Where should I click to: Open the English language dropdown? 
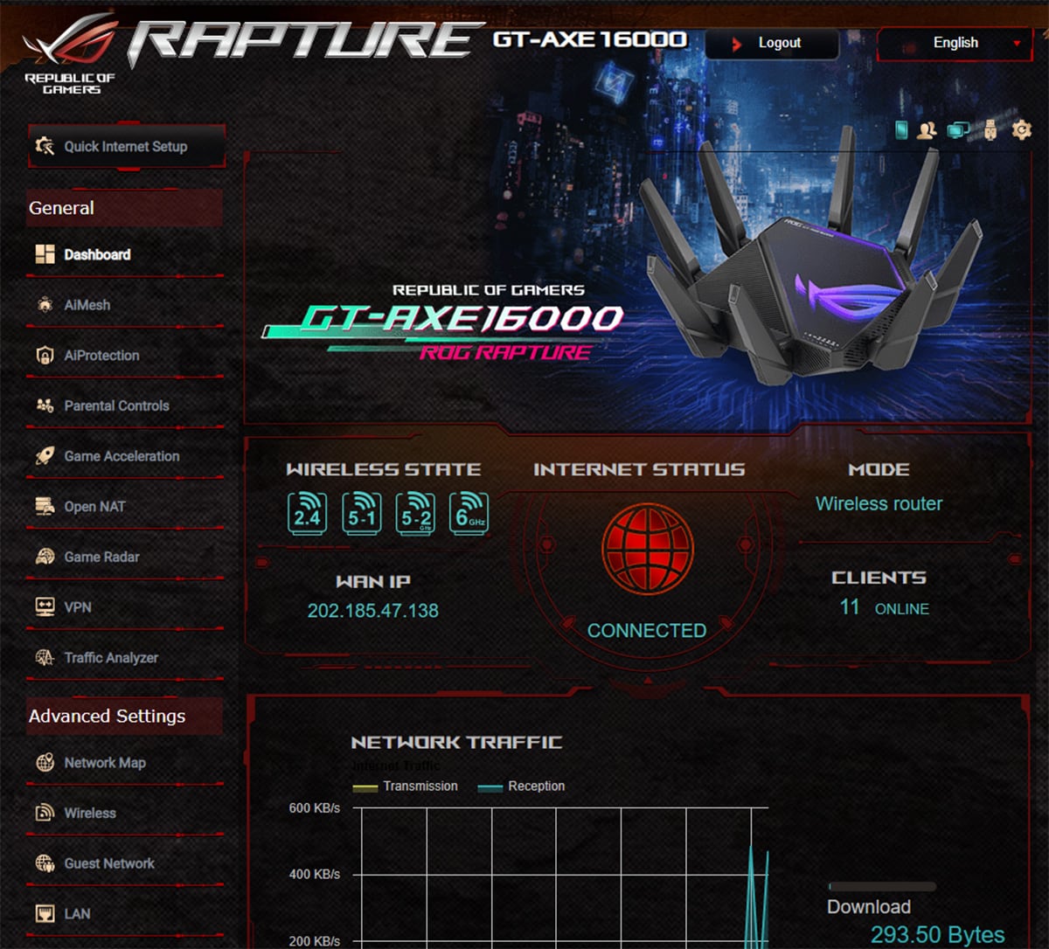pos(955,43)
